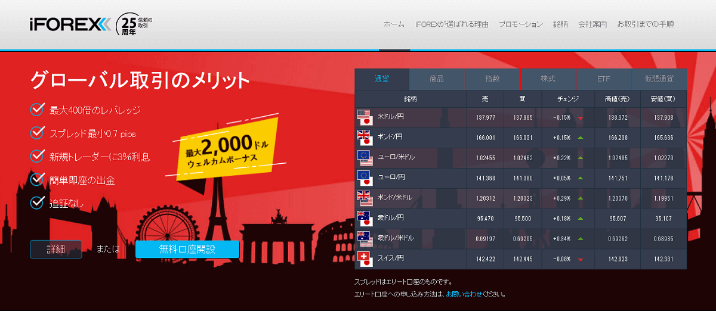Click buy price 166.031

pos(523,138)
